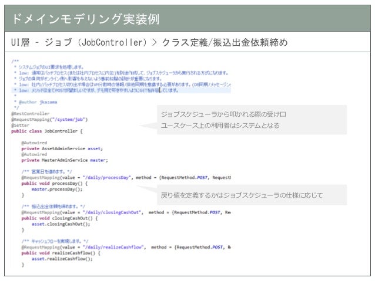The image size is (375, 281).
Task: Select the @RequestMapping("/system/job") annotation
Action: point(49,119)
